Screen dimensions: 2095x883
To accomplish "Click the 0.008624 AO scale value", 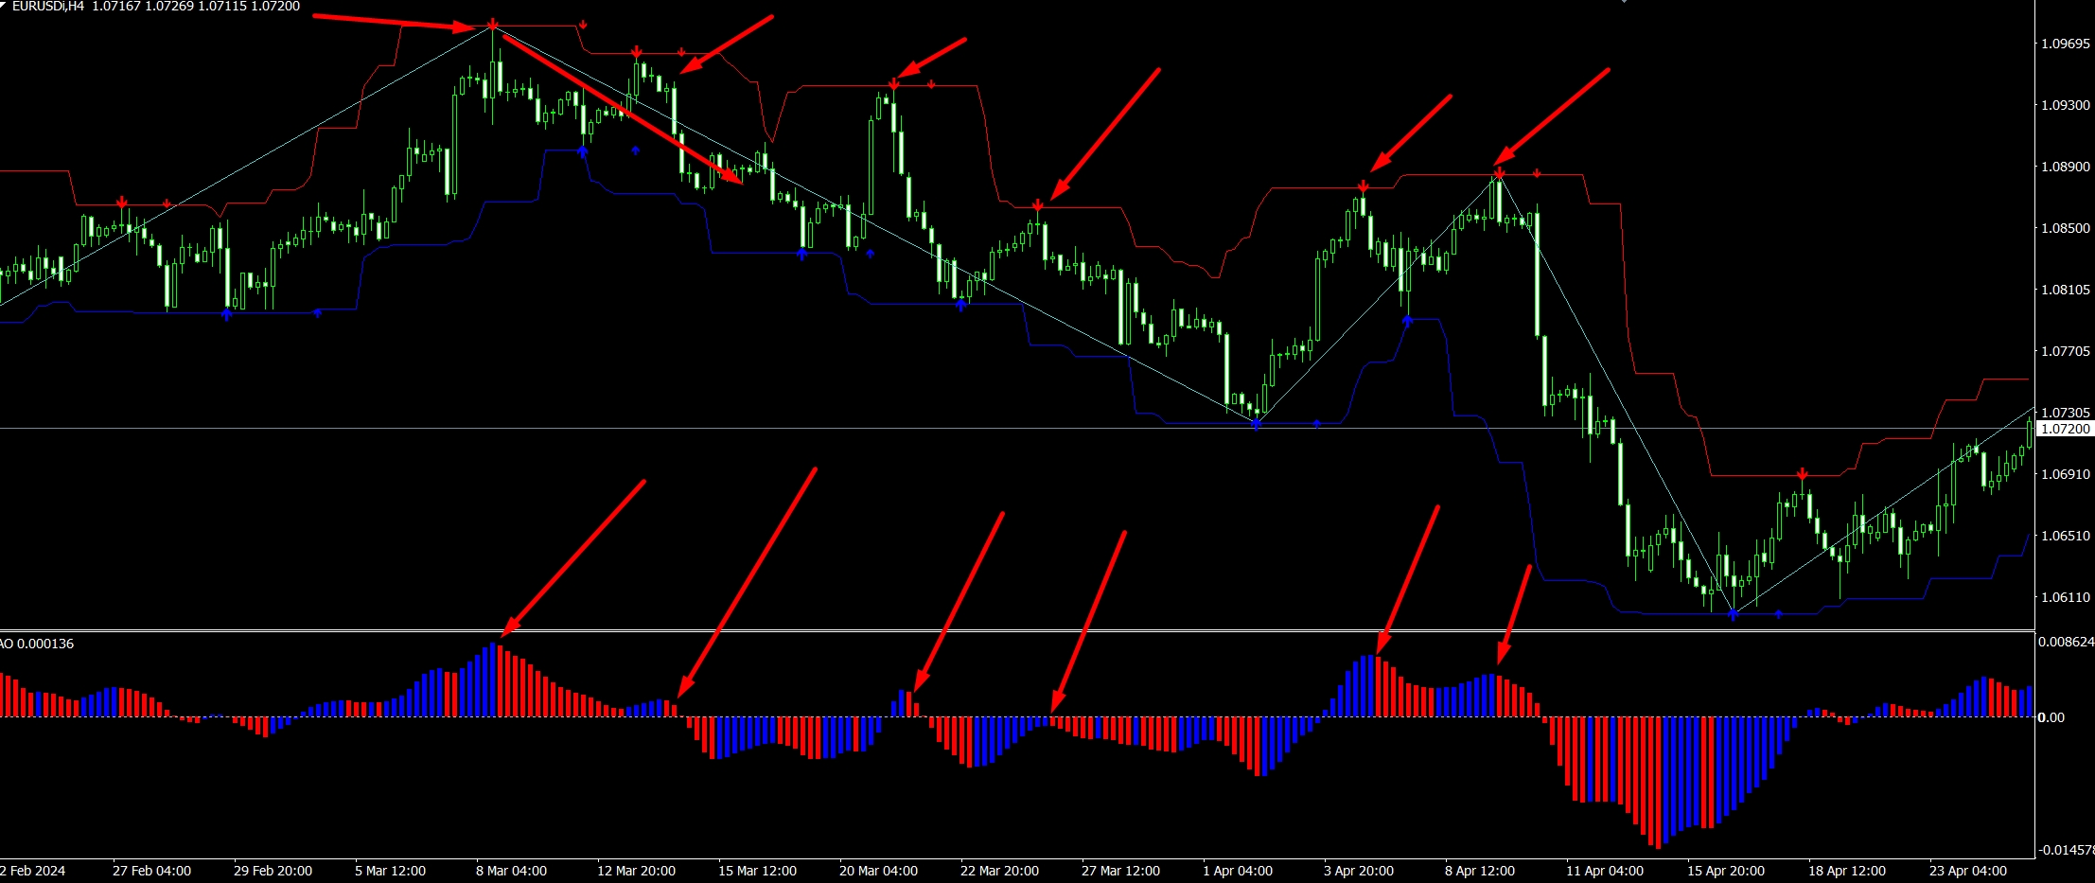I will [2067, 642].
